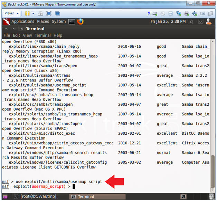
Task: Click the rightmost VMware message log icon
Action: [210, 13]
